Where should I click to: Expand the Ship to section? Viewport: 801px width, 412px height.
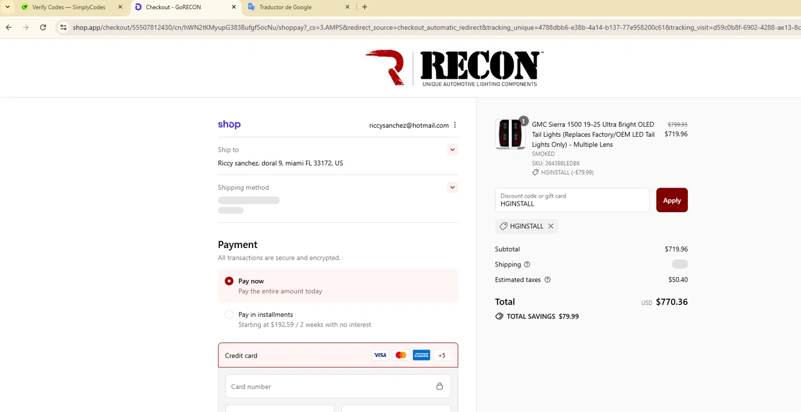452,150
